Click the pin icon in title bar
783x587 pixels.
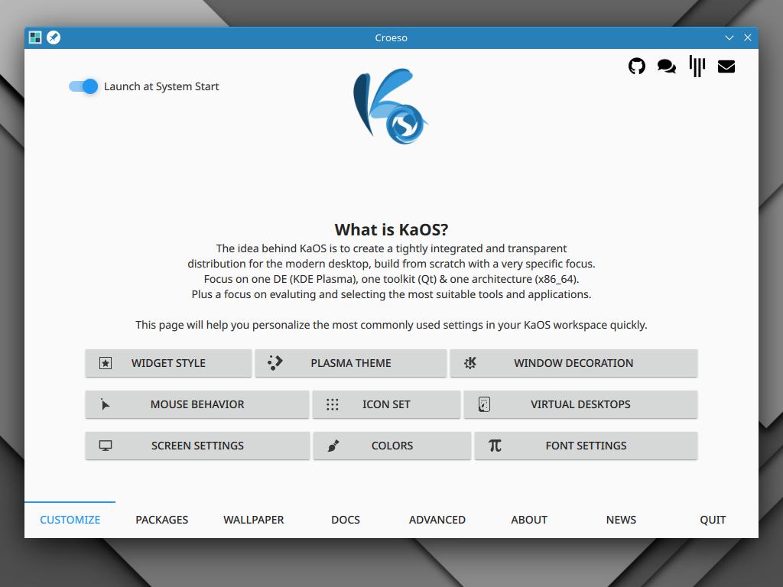point(54,37)
